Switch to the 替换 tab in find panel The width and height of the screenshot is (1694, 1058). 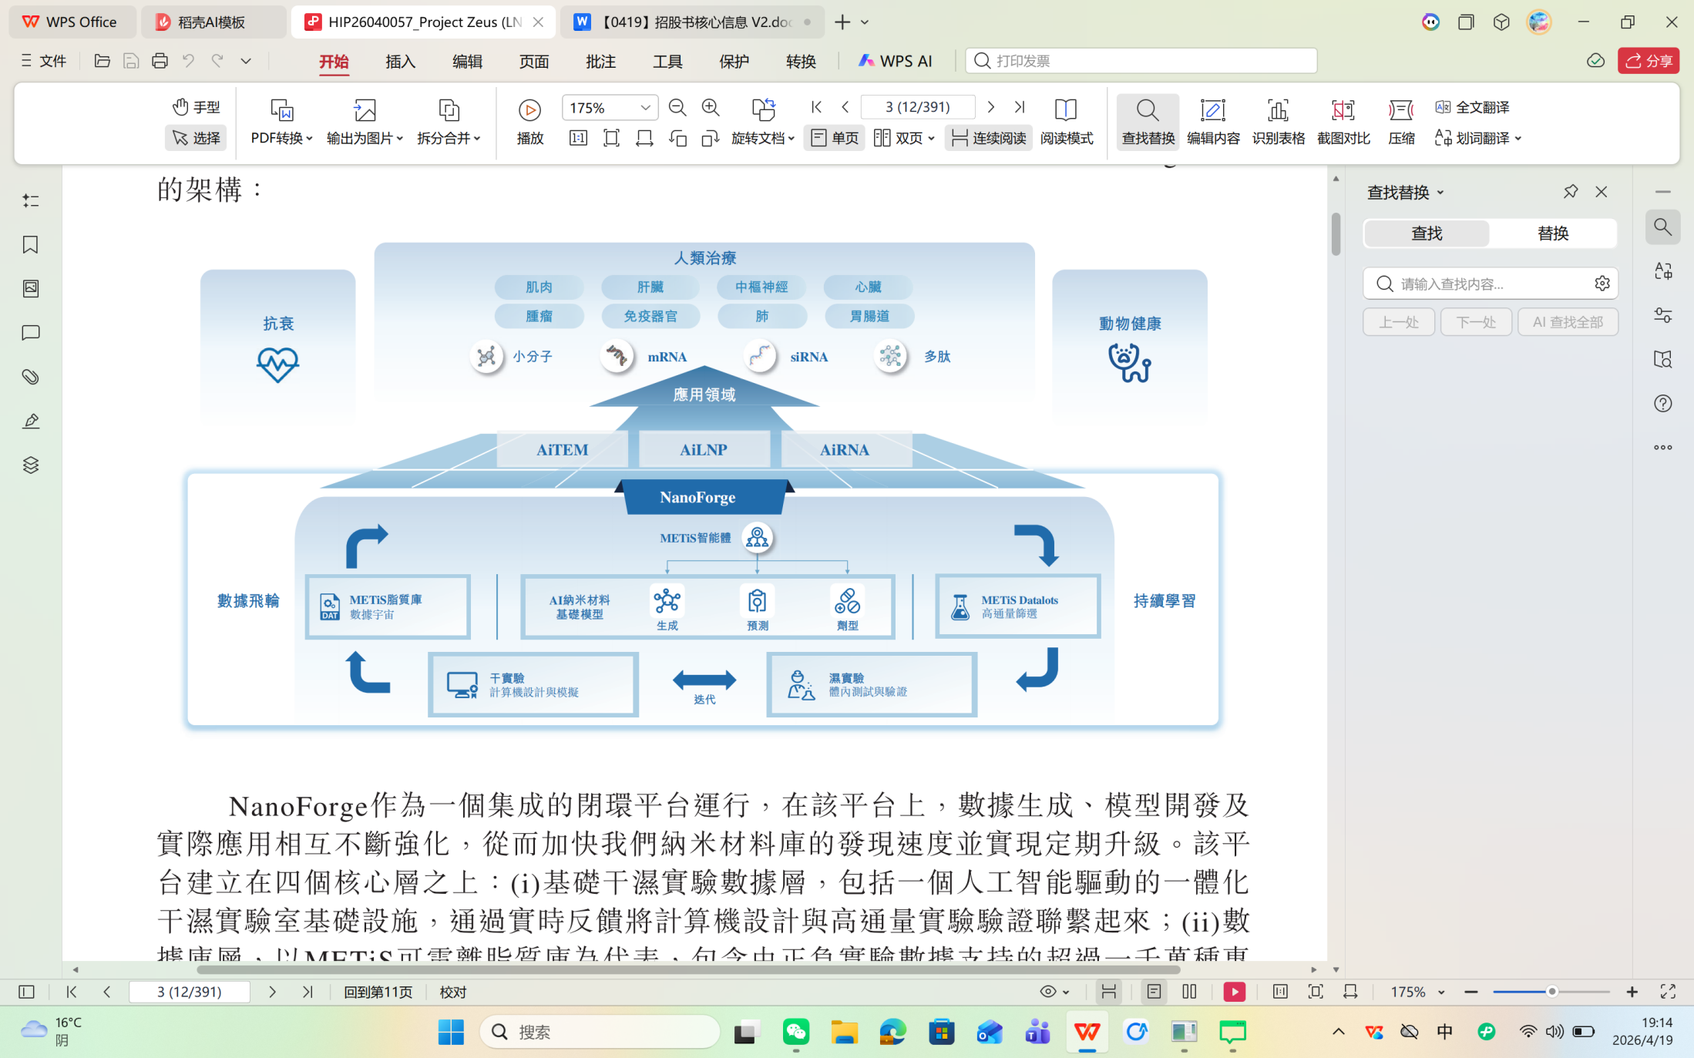[x=1552, y=233]
